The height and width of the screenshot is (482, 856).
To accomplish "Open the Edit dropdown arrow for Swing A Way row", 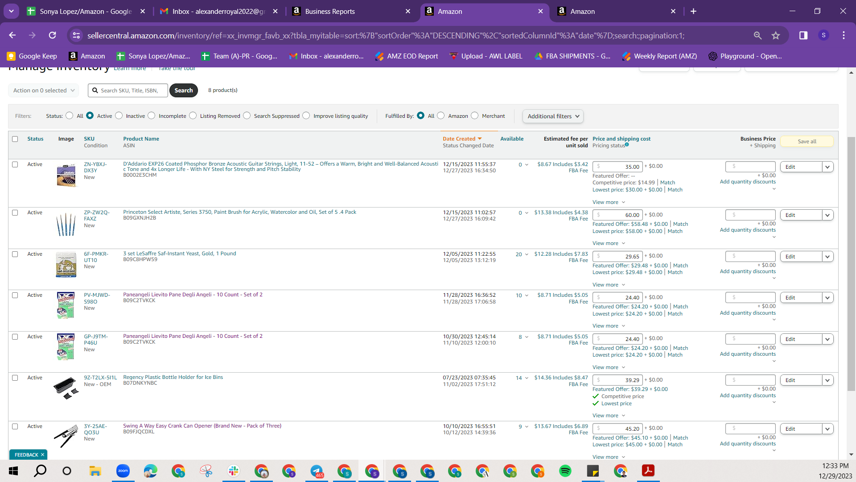I will (x=827, y=429).
